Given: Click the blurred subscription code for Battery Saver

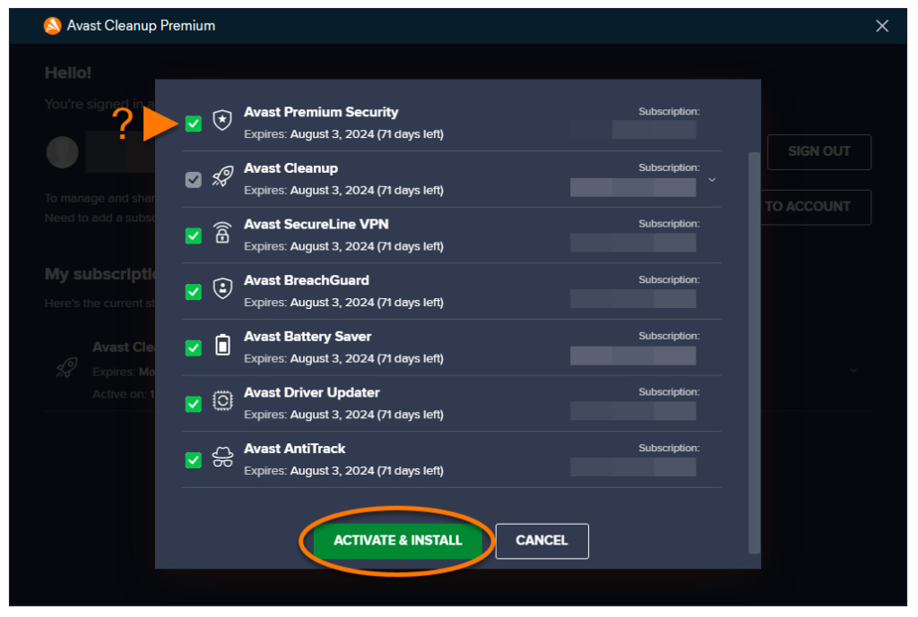Looking at the screenshot, I should (633, 356).
